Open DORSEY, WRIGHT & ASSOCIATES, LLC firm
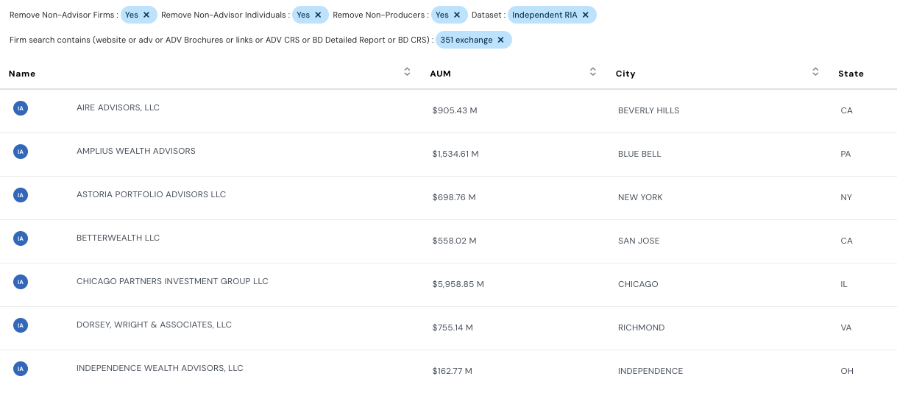Viewport: 897px width, 393px height. 154,325
